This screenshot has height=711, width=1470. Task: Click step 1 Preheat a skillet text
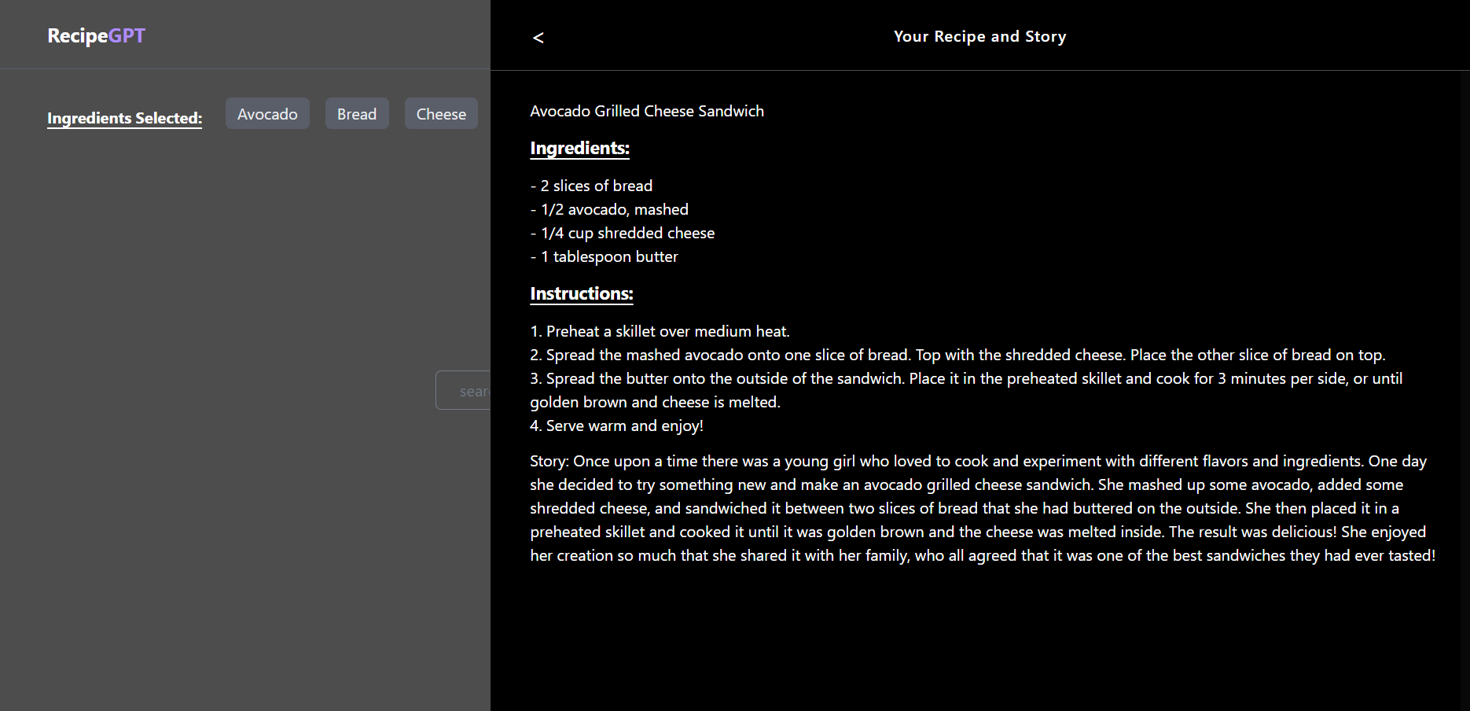(x=660, y=331)
